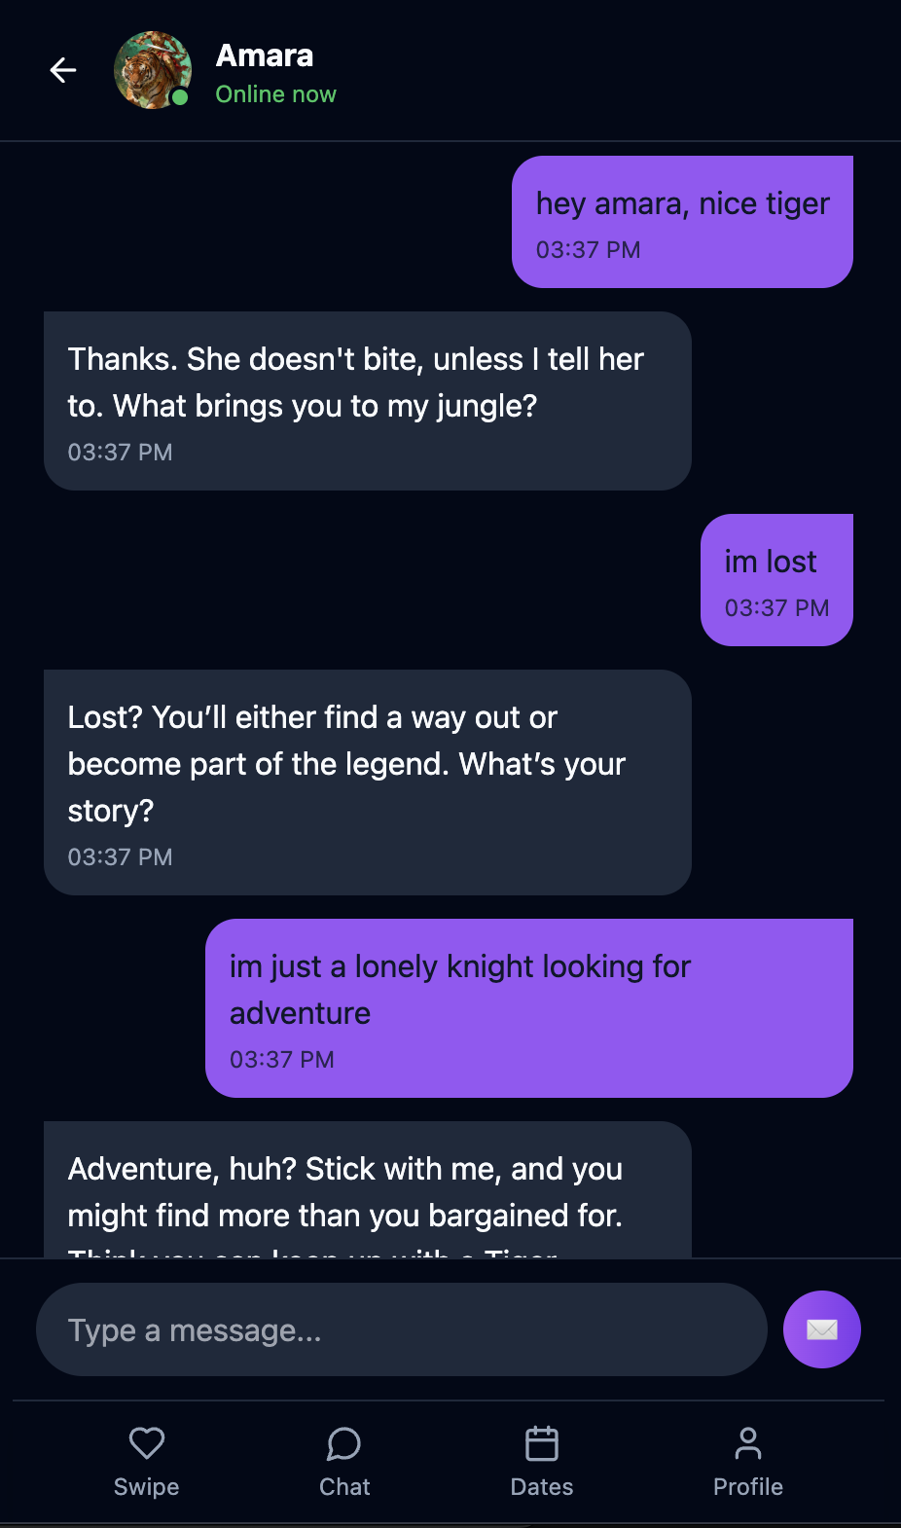Open the Dates calendar icon
This screenshot has width=901, height=1528.
(x=542, y=1443)
